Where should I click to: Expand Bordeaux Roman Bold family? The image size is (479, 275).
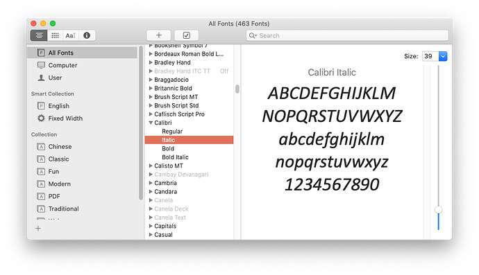(x=151, y=54)
